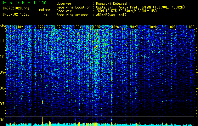Screen dimensions: 198x126
Task: Click the date stamp 04.07.02 10:20
Action: pos(16,14)
